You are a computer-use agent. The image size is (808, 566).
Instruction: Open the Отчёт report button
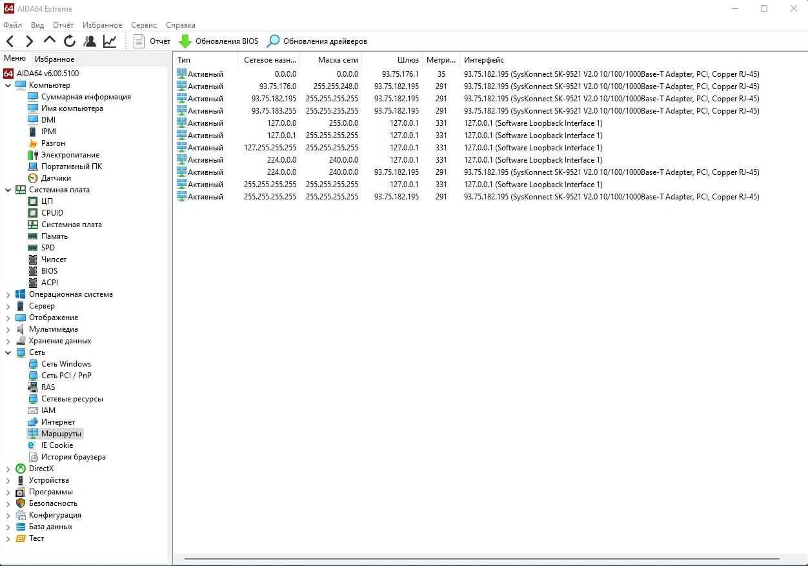[x=152, y=41]
